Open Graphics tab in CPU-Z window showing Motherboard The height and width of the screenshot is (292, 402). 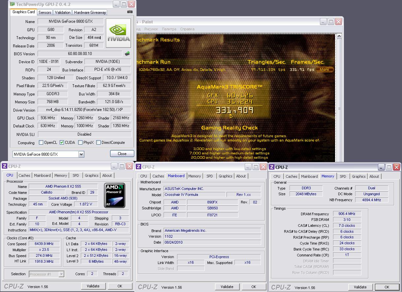click(226, 176)
